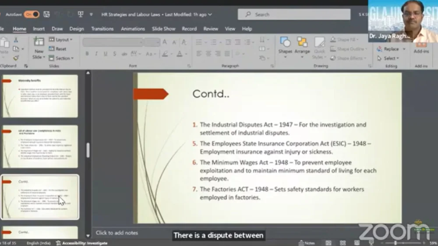Toggle Italic formatting in Font group

click(x=96, y=54)
